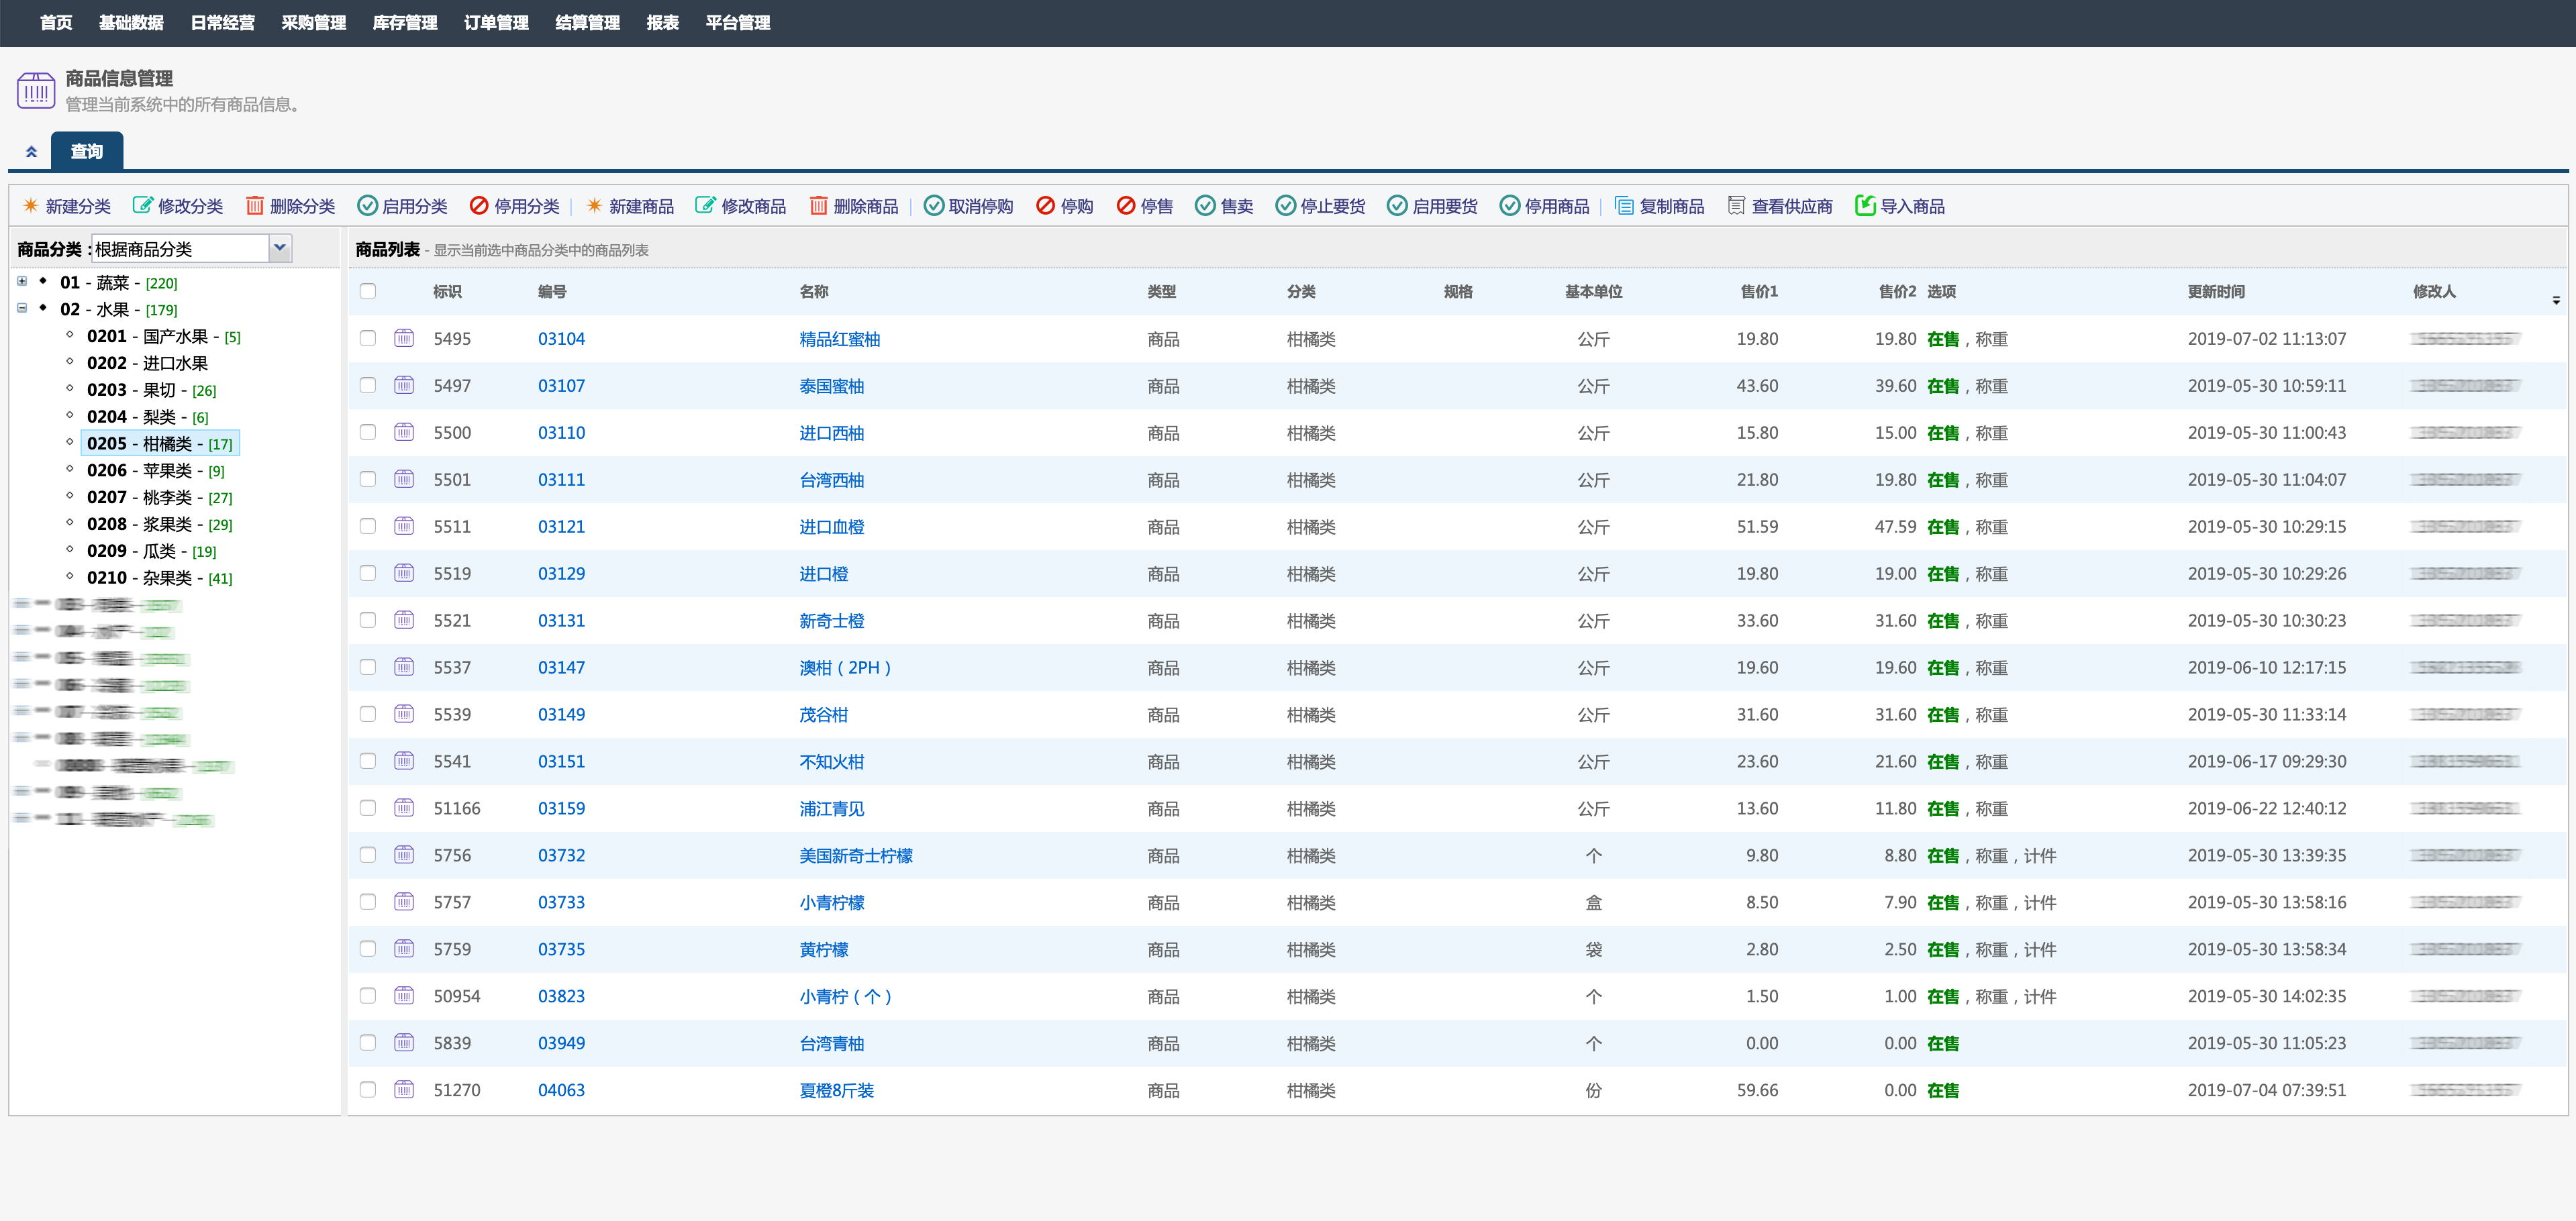Open the 根据商品分类 dropdown
This screenshot has width=2576, height=1221.
(280, 248)
